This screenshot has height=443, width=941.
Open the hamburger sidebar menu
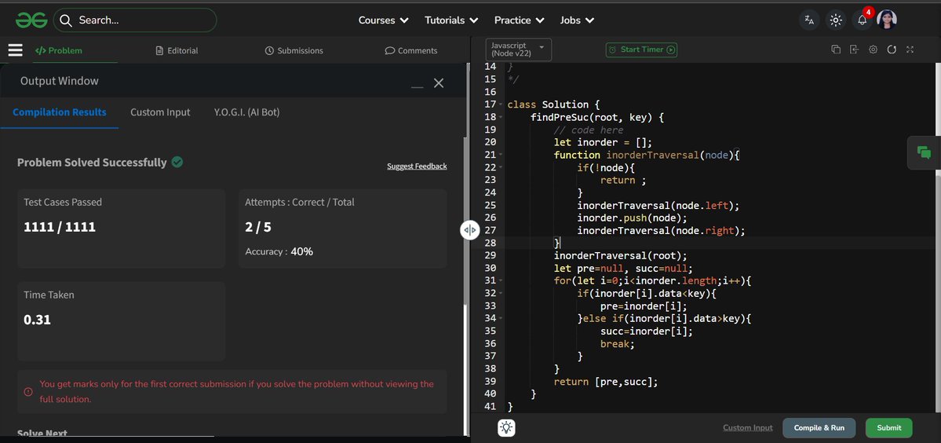click(x=15, y=50)
